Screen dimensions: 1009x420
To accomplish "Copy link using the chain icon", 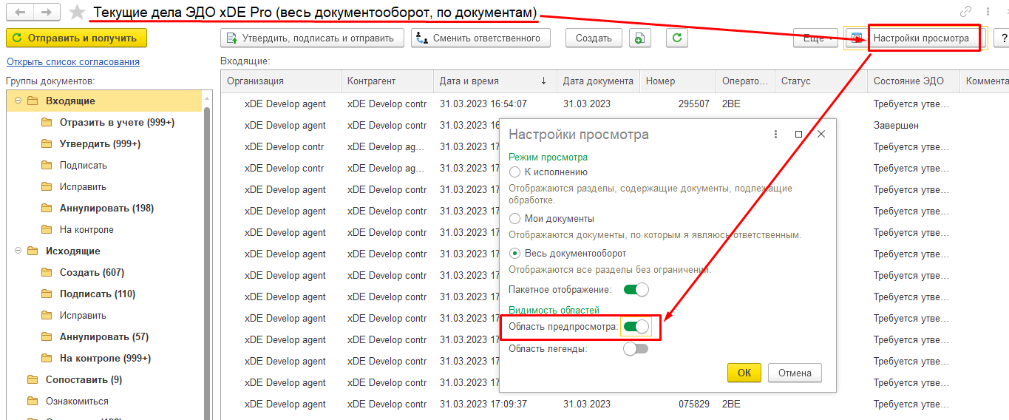I will 965,12.
